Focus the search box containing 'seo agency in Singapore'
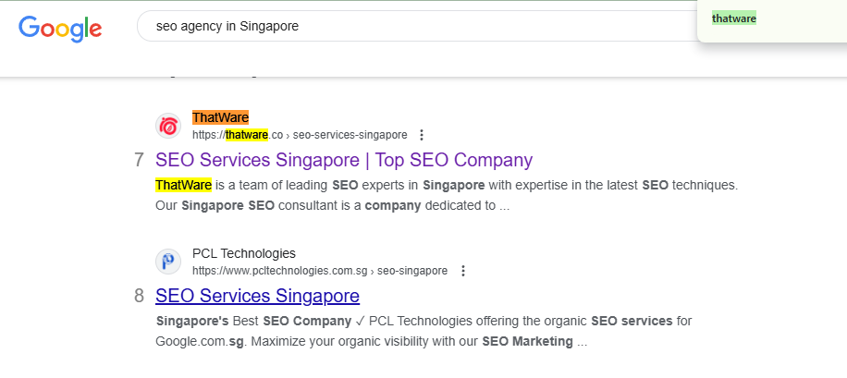 [416, 26]
